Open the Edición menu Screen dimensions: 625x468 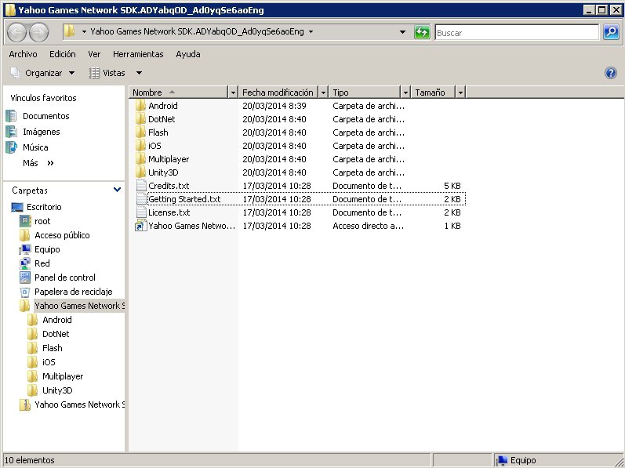(x=63, y=54)
